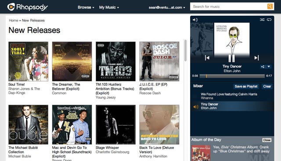Share the Tiny Dancer track
The image size is (281, 161).
click(263, 67)
